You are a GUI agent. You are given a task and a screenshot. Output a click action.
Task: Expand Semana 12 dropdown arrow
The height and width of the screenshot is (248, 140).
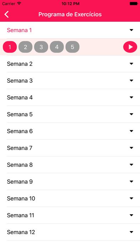pos(131,232)
